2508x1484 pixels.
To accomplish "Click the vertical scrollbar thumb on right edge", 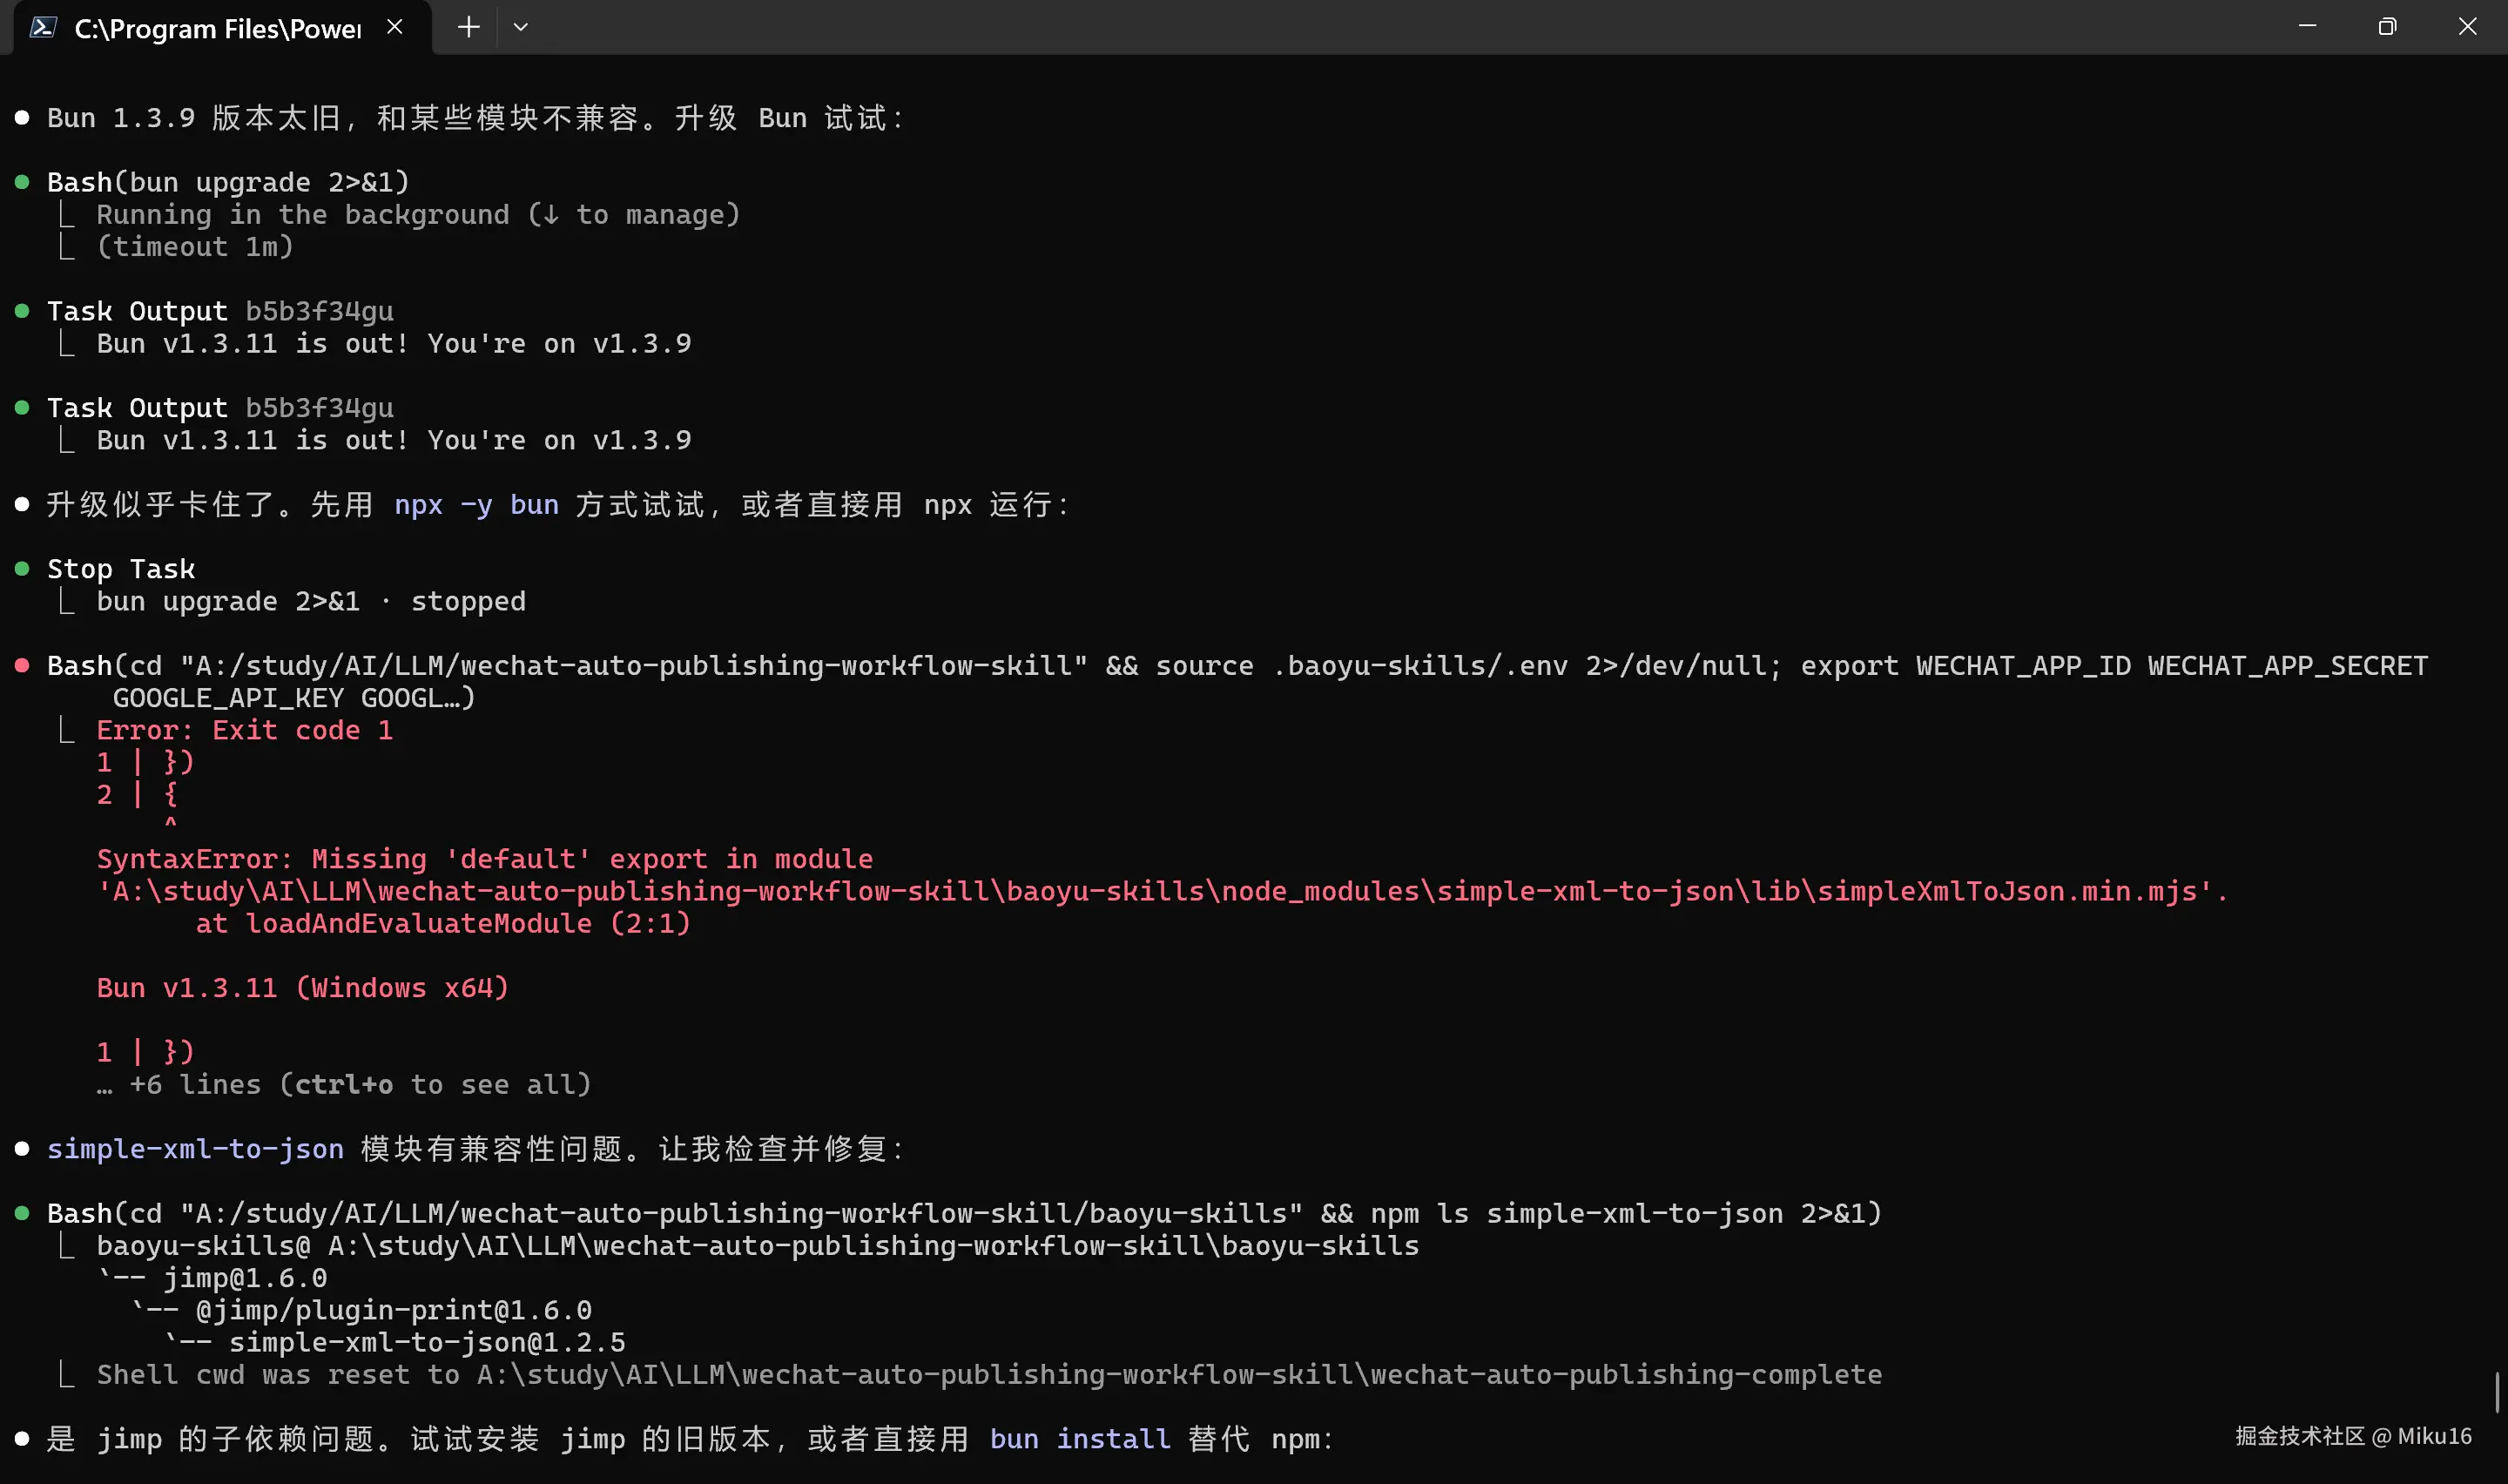I will click(x=2497, y=1392).
